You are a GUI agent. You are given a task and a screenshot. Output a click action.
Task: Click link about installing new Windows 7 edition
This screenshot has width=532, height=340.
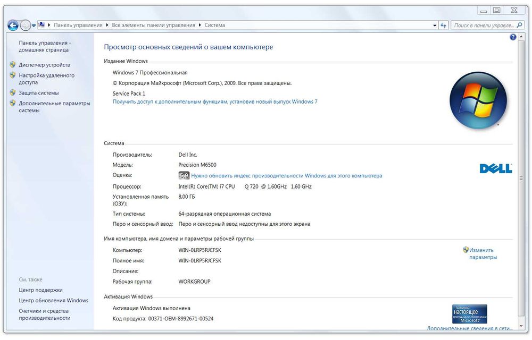click(x=215, y=101)
